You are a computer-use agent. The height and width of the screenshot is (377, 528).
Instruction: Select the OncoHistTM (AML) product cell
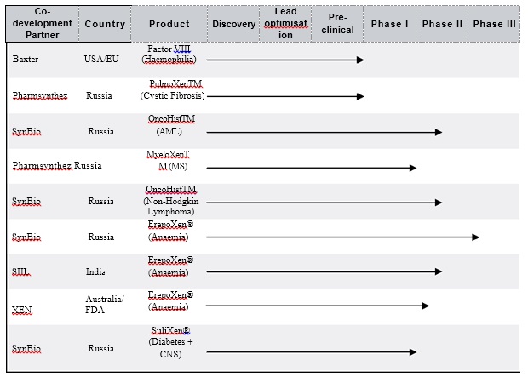point(170,125)
